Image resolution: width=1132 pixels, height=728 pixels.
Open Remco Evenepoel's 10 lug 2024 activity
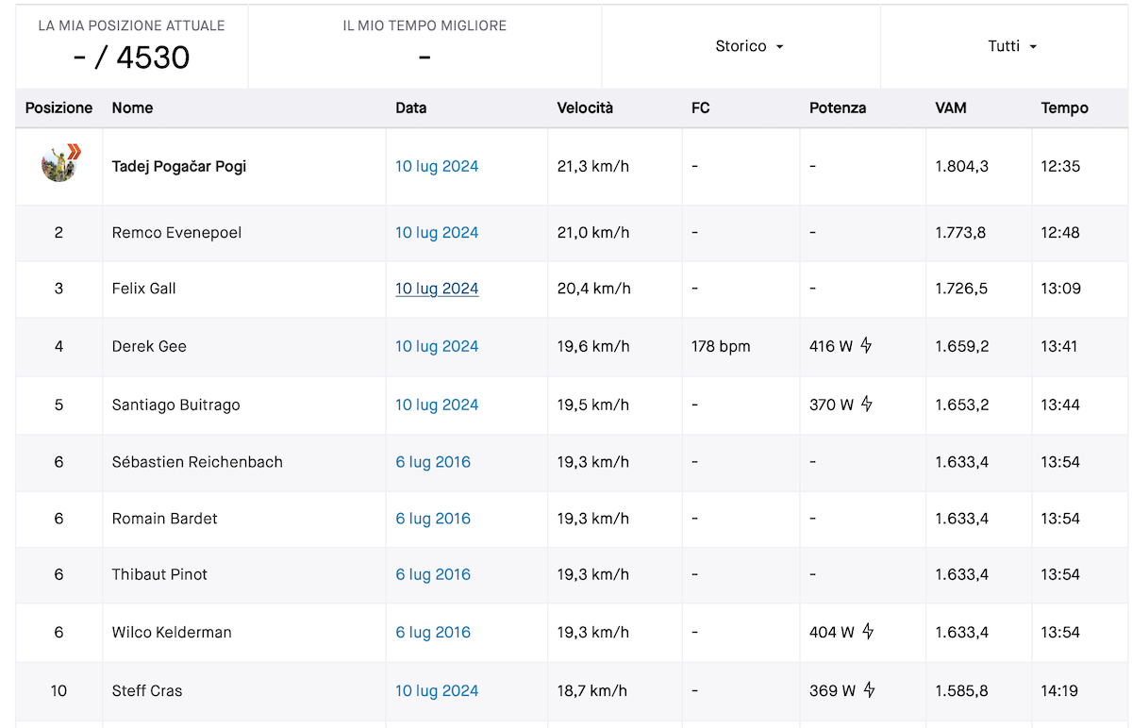click(x=437, y=232)
